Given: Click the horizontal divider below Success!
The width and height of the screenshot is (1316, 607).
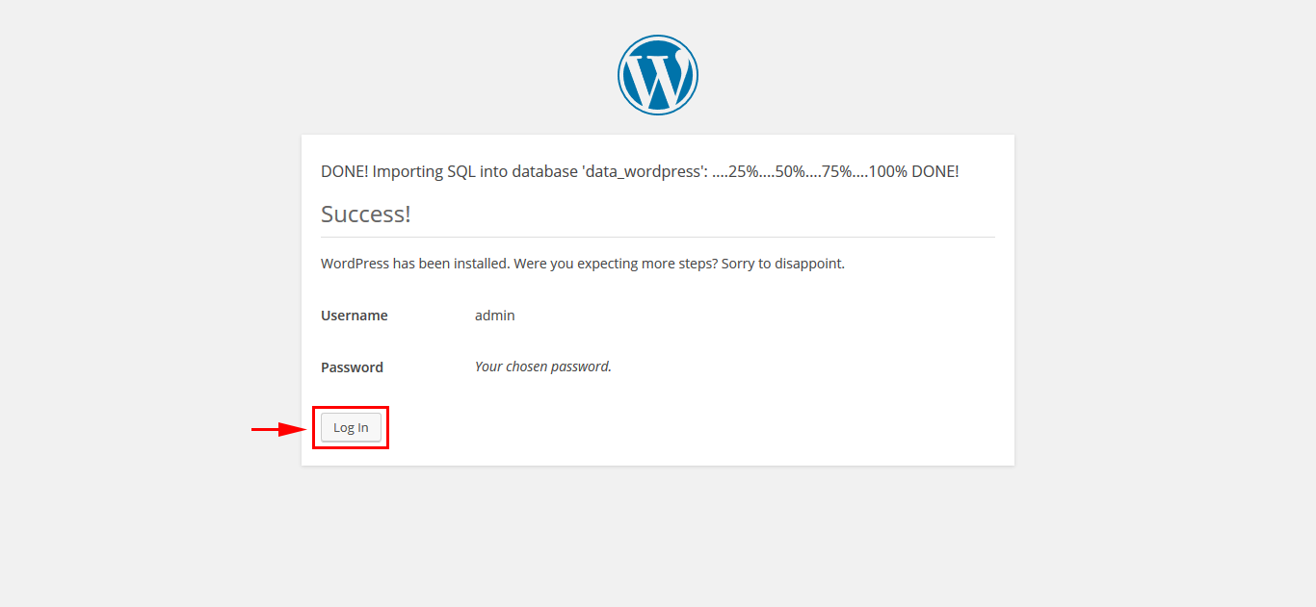Looking at the screenshot, I should click(x=658, y=237).
